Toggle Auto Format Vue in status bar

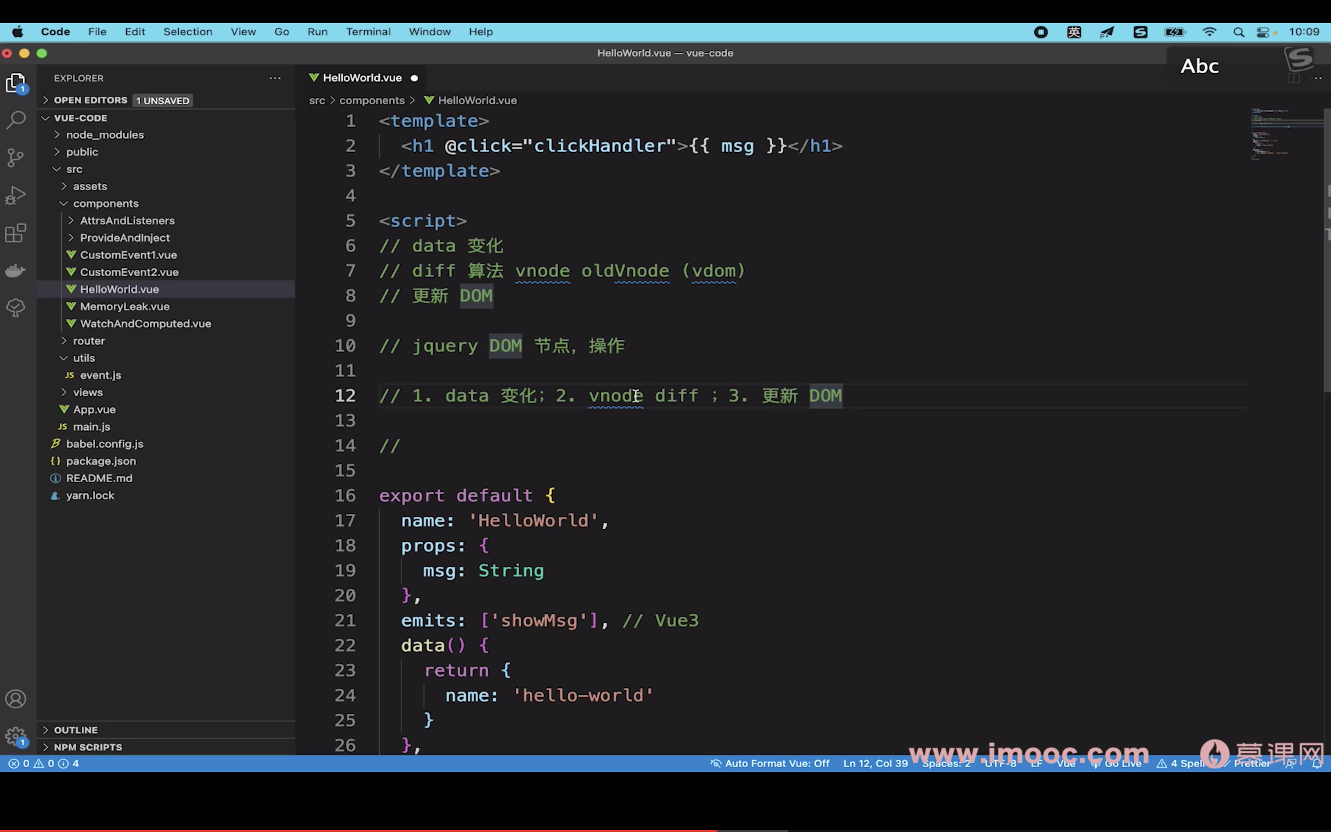770,763
